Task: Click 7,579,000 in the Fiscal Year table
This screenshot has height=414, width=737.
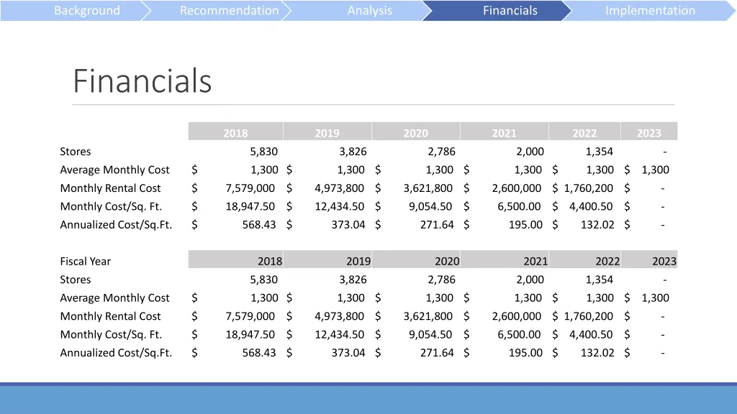Action: [x=250, y=316]
